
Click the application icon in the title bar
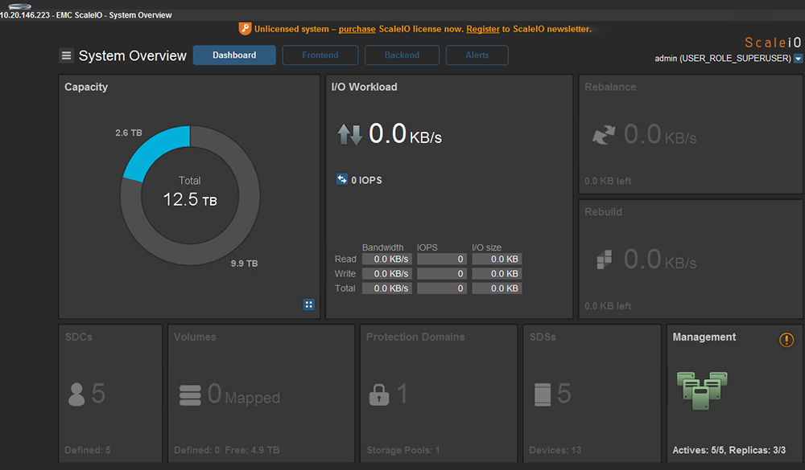click(x=19, y=6)
